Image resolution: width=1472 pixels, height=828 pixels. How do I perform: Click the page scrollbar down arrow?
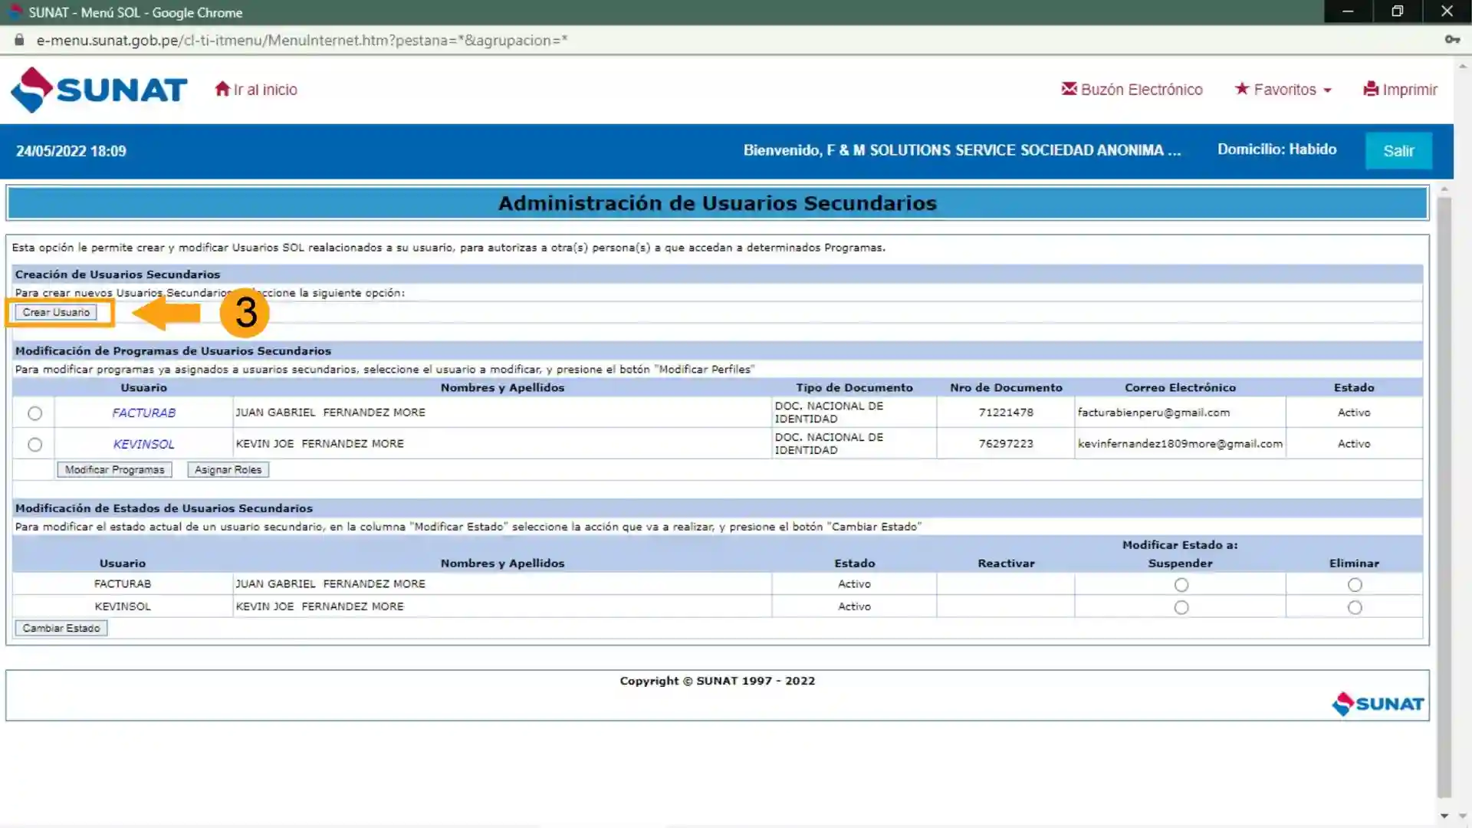[x=1463, y=816]
